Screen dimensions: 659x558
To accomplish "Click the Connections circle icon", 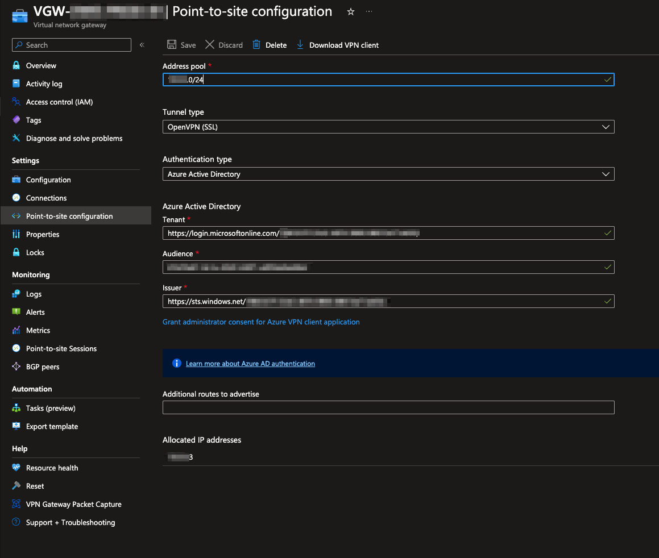I will [16, 197].
